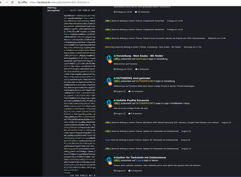241x177 pixels.
Task: Click OUTSIDERS1987 in the Vorstellung reply line
Action: (x=144, y=81)
